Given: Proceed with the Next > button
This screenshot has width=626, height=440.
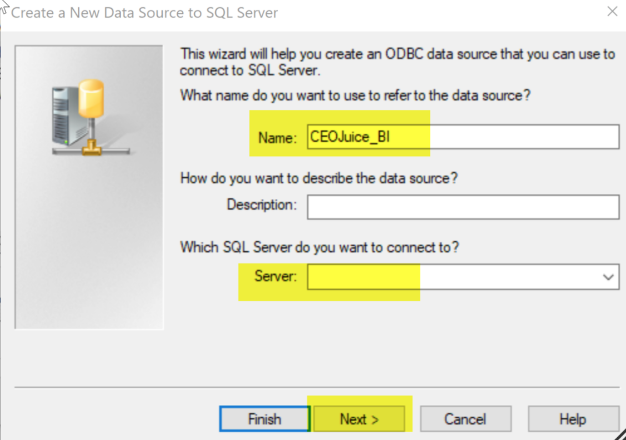Looking at the screenshot, I should click(x=359, y=419).
